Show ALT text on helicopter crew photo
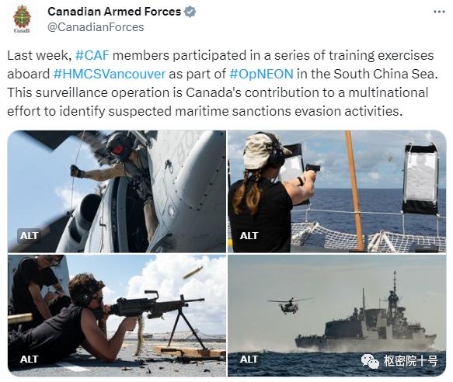The height and width of the screenshot is (382, 453). 29,235
